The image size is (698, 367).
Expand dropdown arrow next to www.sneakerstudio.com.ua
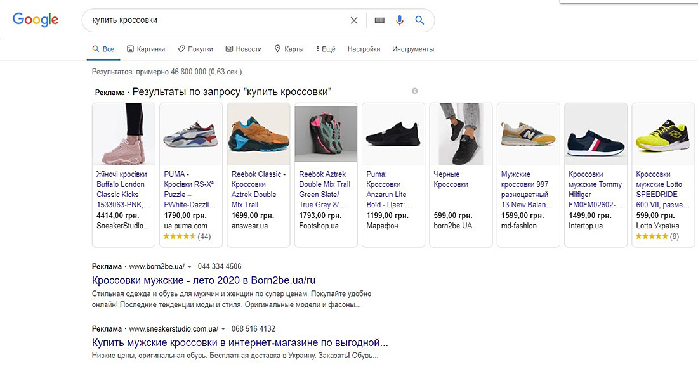[223, 329]
